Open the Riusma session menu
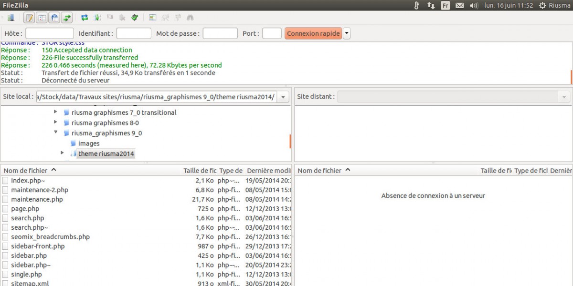Image resolution: width=573 pixels, height=286 pixels. pos(554,5)
